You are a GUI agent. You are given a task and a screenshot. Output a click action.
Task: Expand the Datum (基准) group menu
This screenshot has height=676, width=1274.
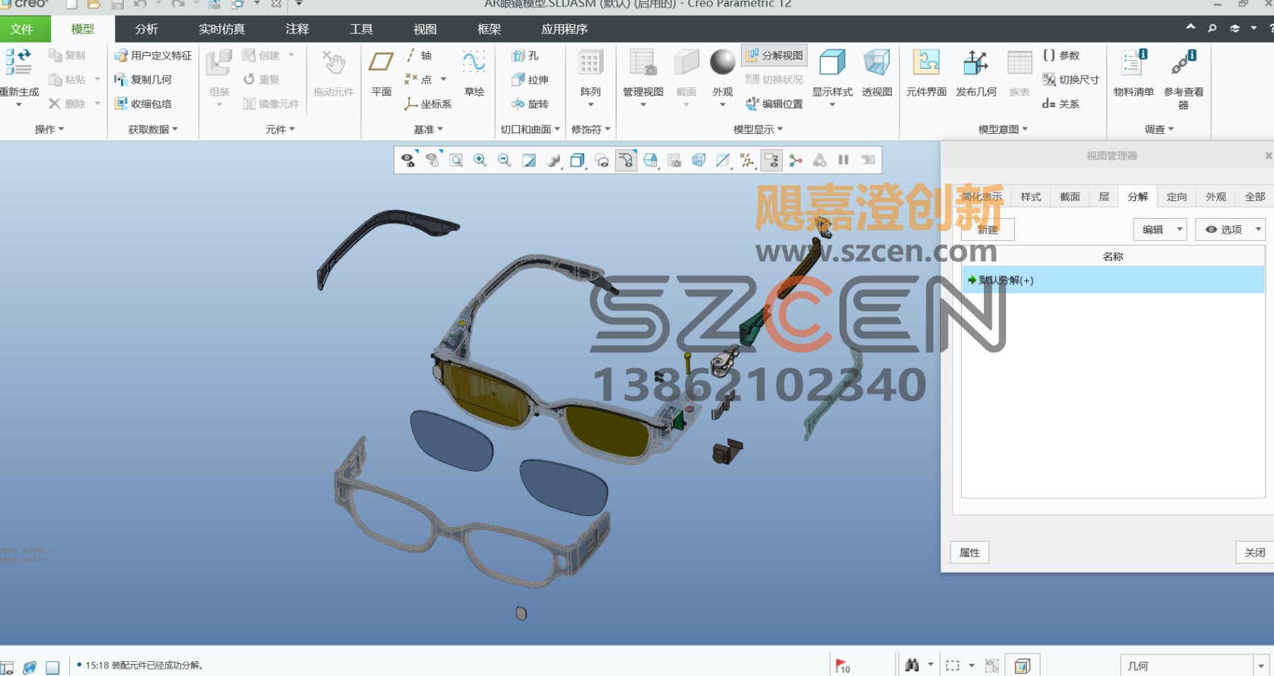[x=428, y=130]
